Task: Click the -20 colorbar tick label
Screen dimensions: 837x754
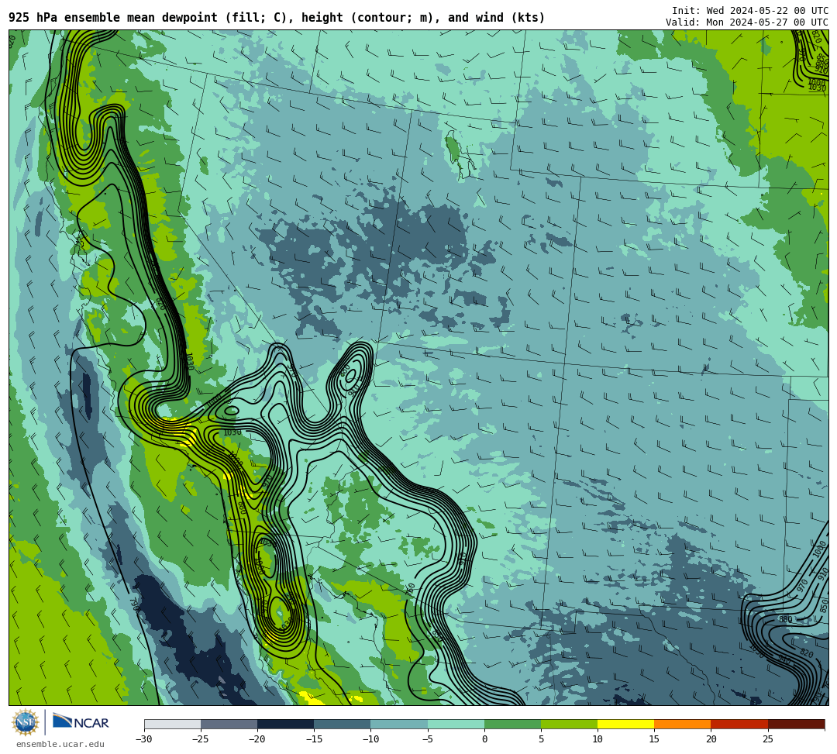Action: (x=257, y=739)
